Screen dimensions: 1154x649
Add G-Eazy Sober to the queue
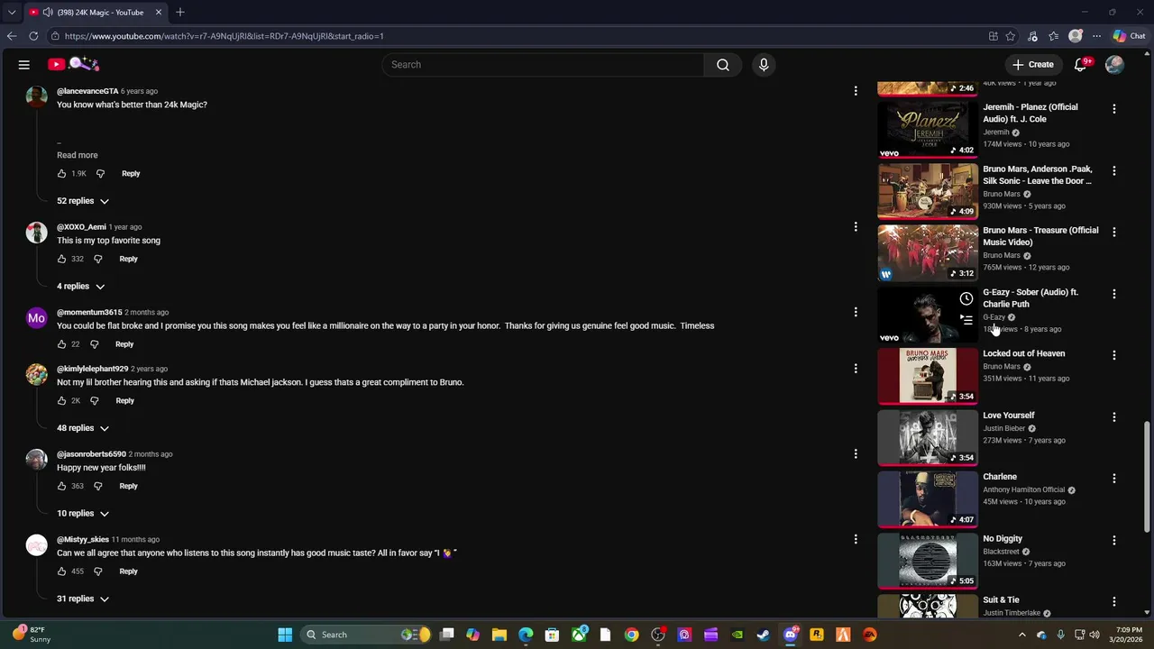pos(966,320)
